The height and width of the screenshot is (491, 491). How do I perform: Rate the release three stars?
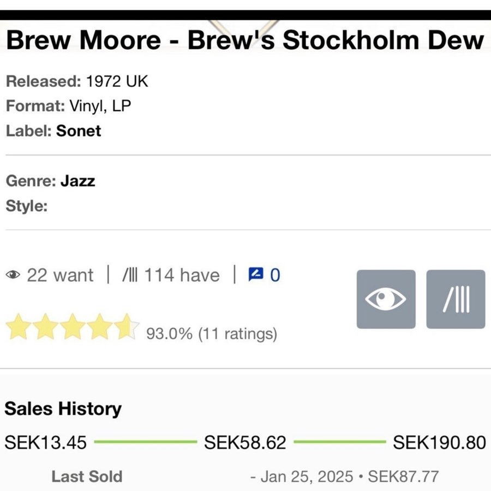click(73, 327)
